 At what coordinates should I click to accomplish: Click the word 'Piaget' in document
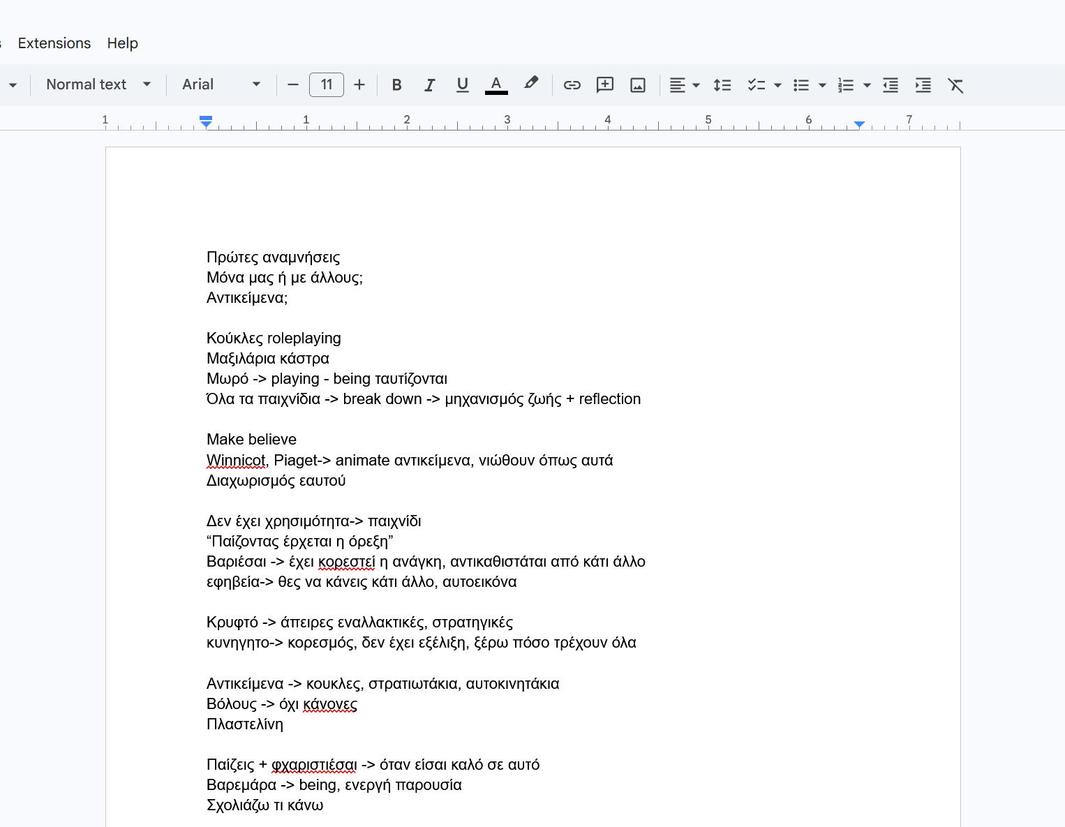[296, 461]
